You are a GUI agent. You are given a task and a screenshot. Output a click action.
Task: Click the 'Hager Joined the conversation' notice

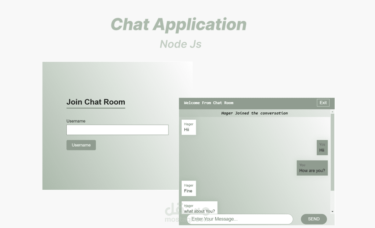(x=255, y=113)
